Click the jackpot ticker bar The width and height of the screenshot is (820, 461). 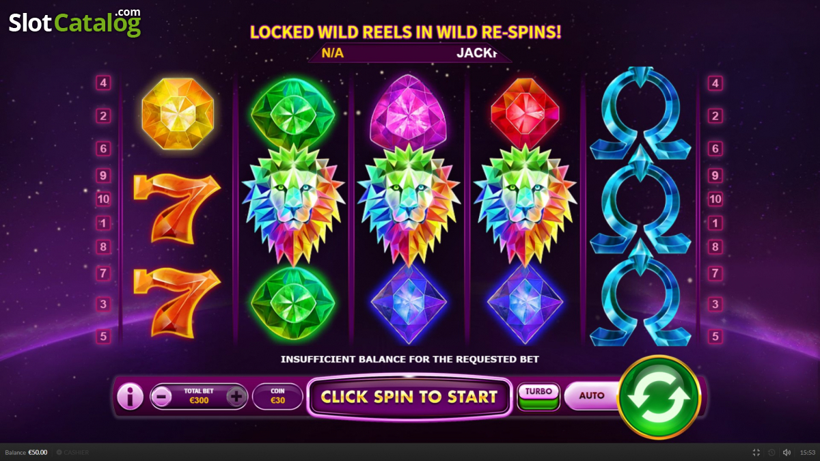(x=409, y=53)
